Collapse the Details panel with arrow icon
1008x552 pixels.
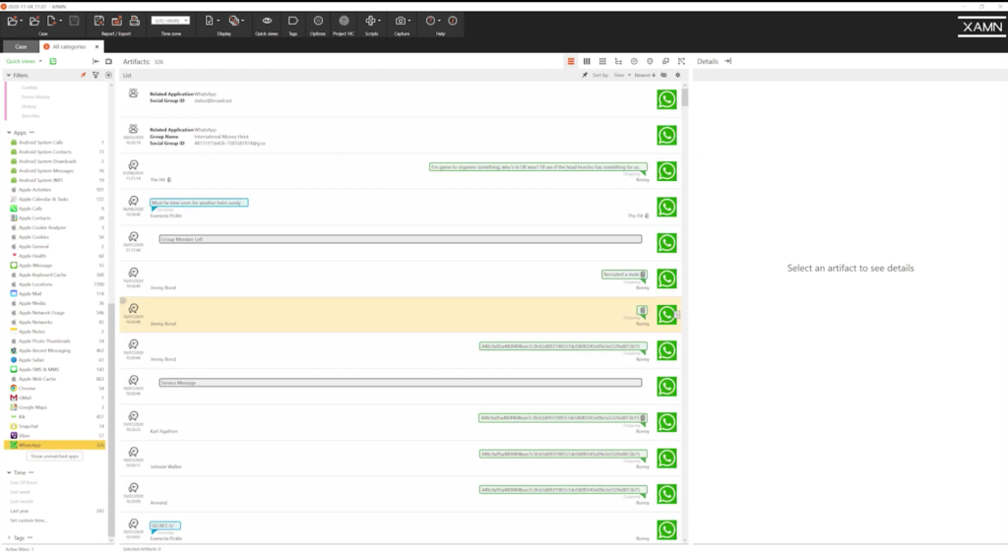[727, 62]
